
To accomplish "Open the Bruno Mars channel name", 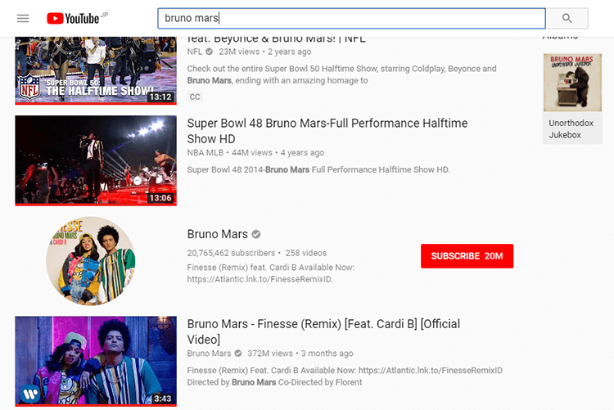I will [217, 234].
